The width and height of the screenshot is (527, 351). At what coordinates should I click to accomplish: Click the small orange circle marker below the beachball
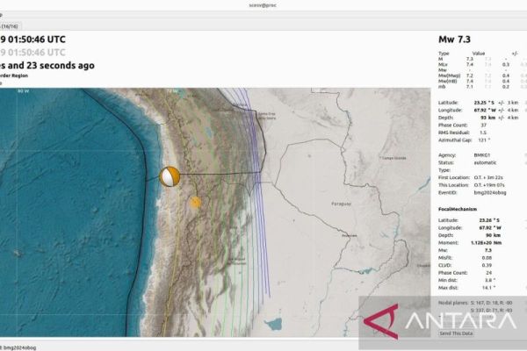tap(196, 202)
